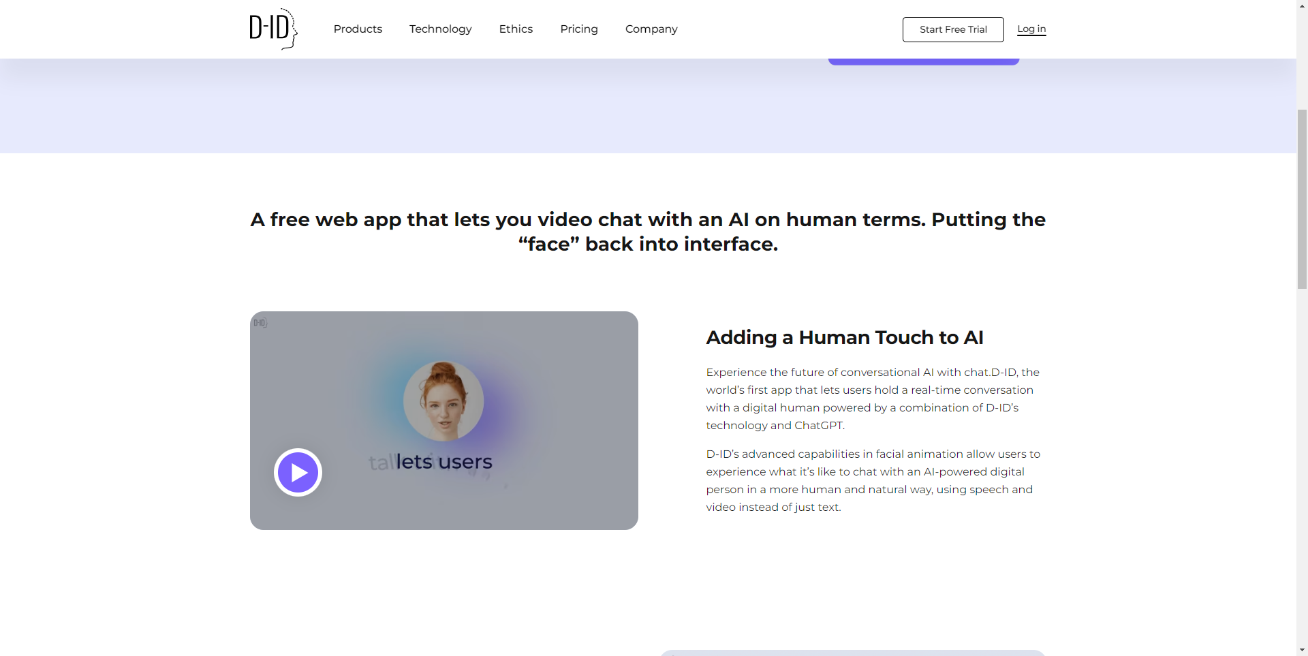
Task: Go to the Pricing page
Action: point(579,29)
